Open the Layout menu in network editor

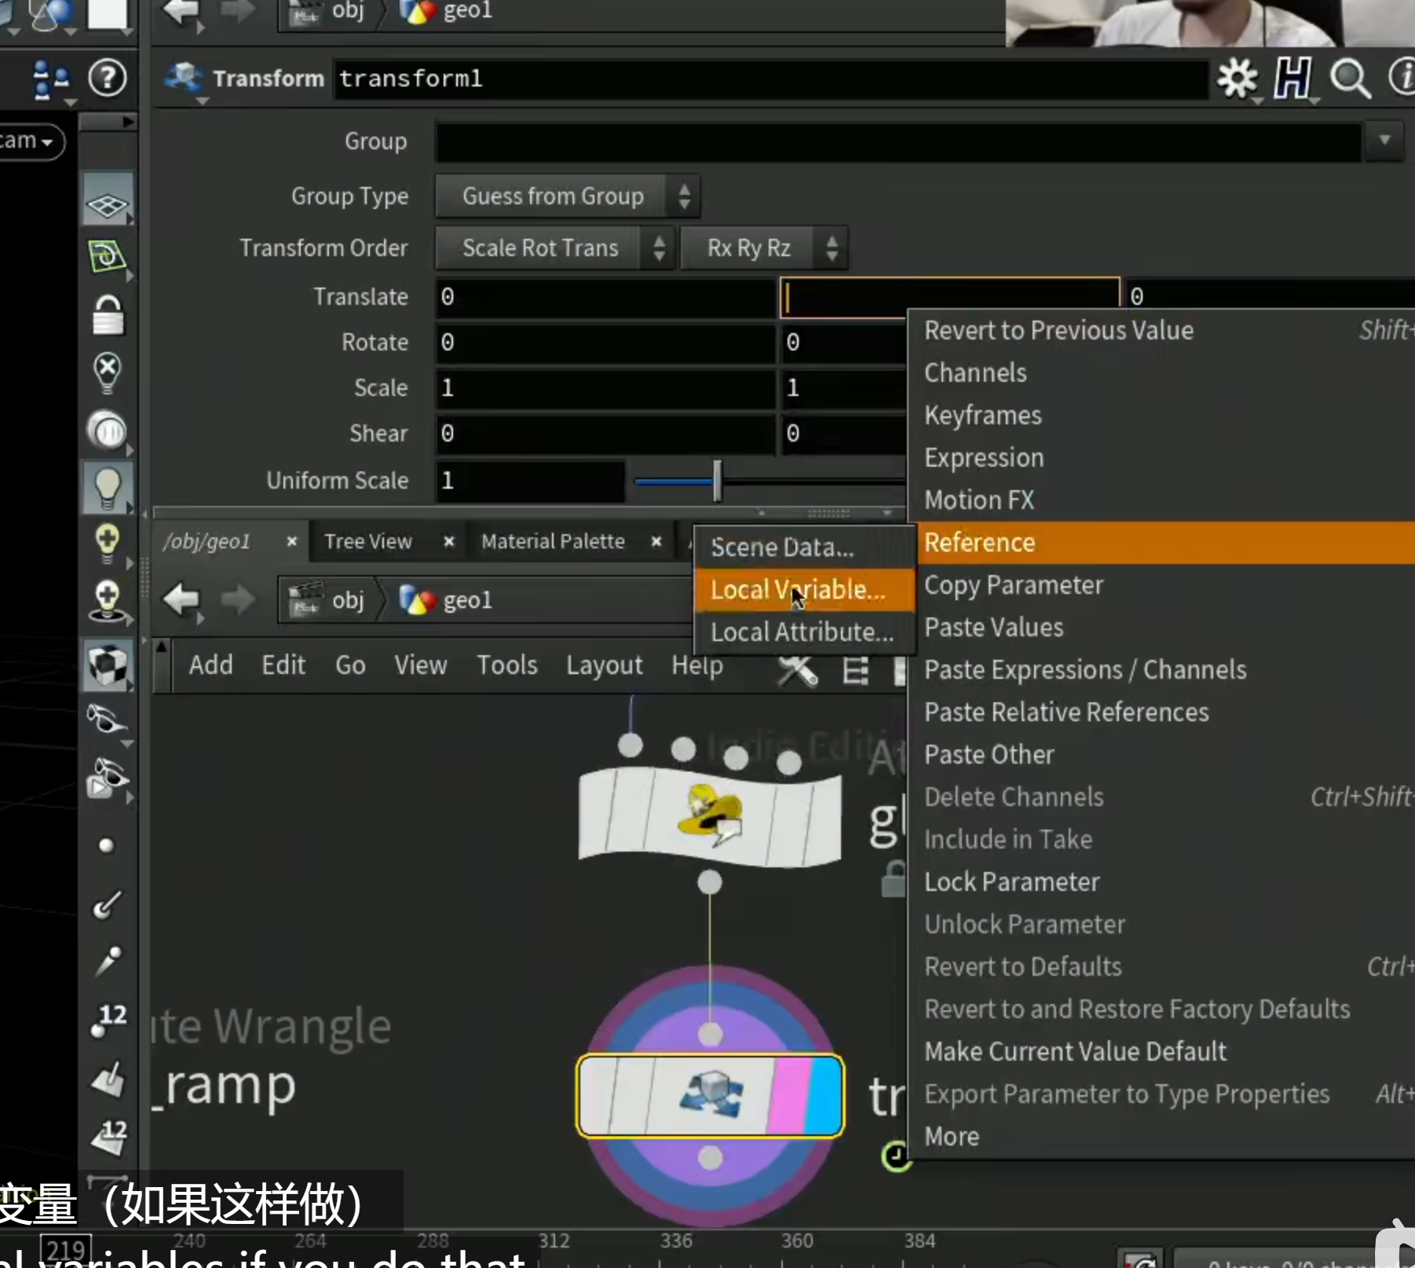tap(604, 665)
